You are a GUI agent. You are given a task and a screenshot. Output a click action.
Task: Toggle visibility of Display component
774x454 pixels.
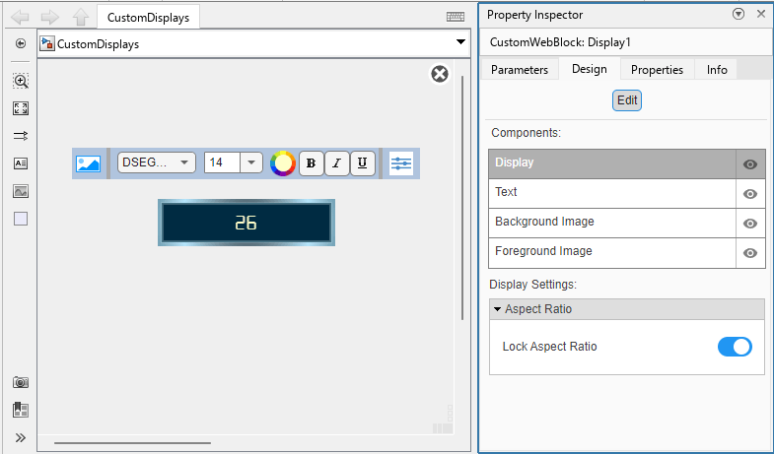click(x=750, y=164)
